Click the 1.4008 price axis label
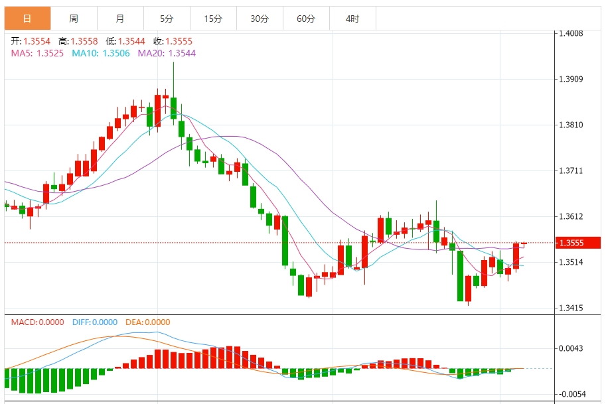This screenshot has height=404, width=606. click(x=571, y=33)
